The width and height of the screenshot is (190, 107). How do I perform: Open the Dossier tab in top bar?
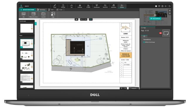122,6
